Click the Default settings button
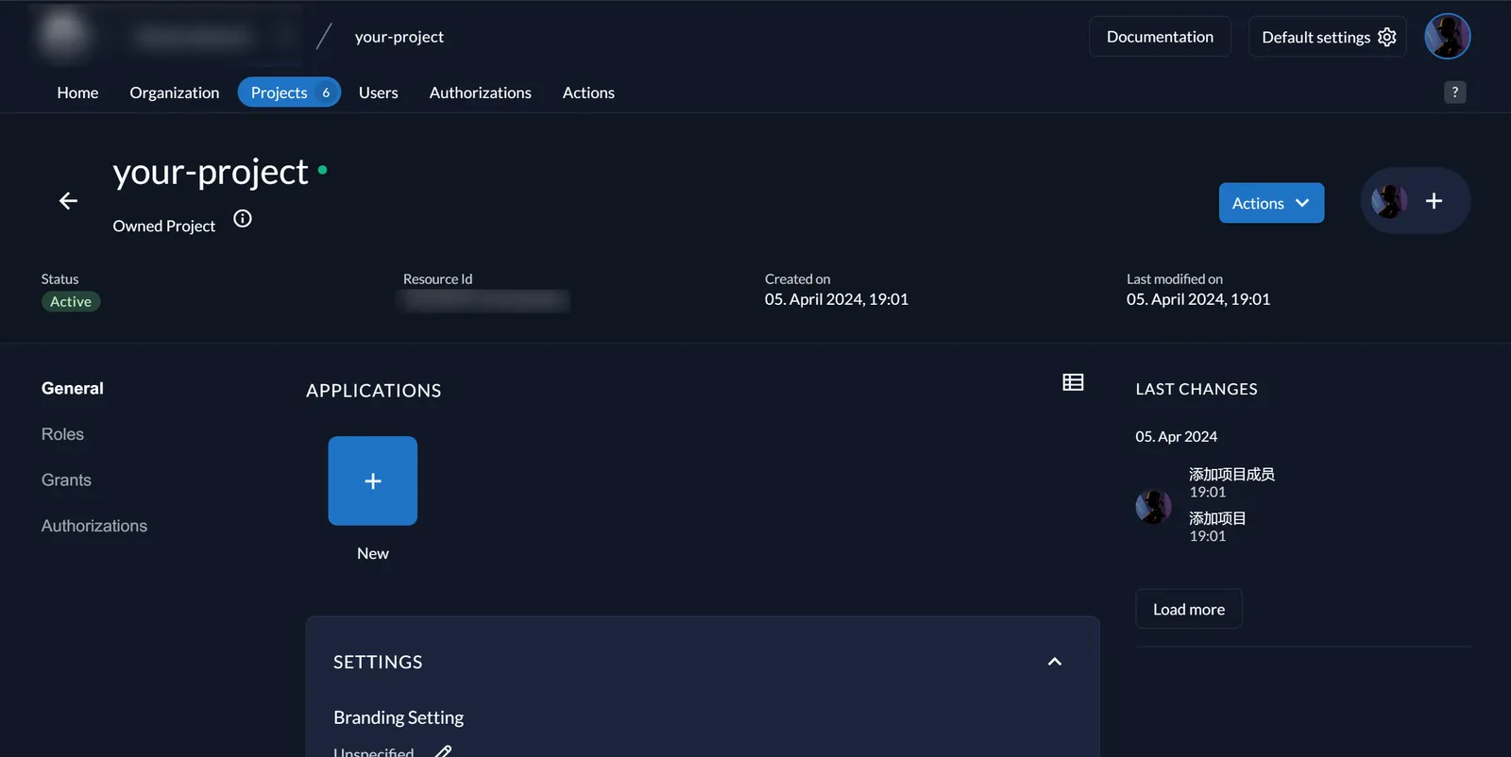This screenshot has width=1511, height=757. [x=1328, y=37]
